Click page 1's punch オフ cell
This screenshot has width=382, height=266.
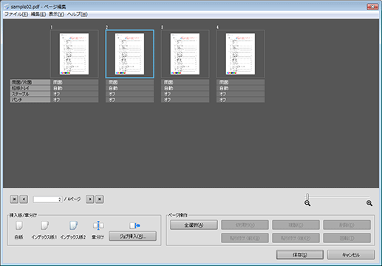coord(75,100)
